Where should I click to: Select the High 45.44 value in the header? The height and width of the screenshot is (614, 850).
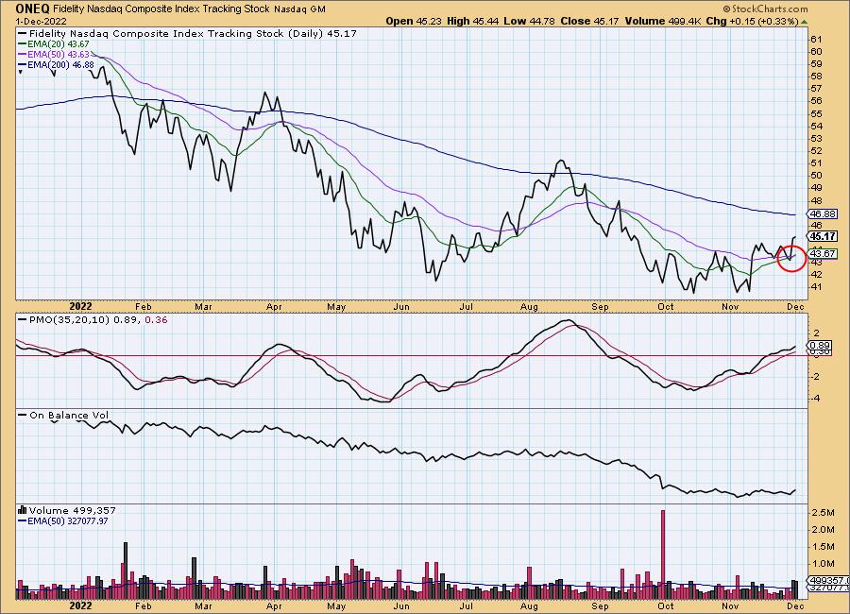pos(473,21)
